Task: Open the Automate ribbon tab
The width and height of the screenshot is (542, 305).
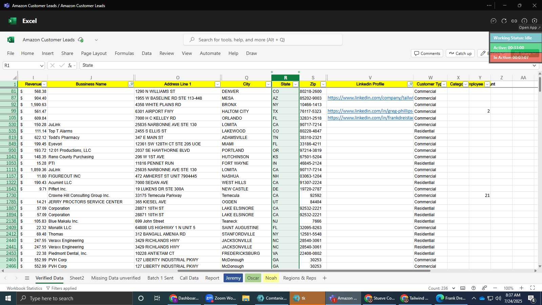Action: [x=210, y=53]
